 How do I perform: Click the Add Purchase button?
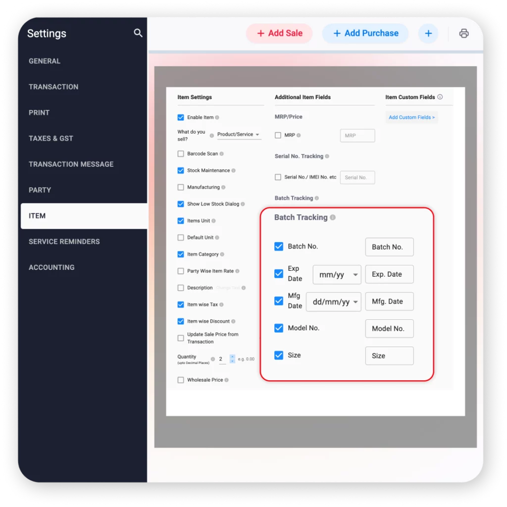(x=365, y=33)
